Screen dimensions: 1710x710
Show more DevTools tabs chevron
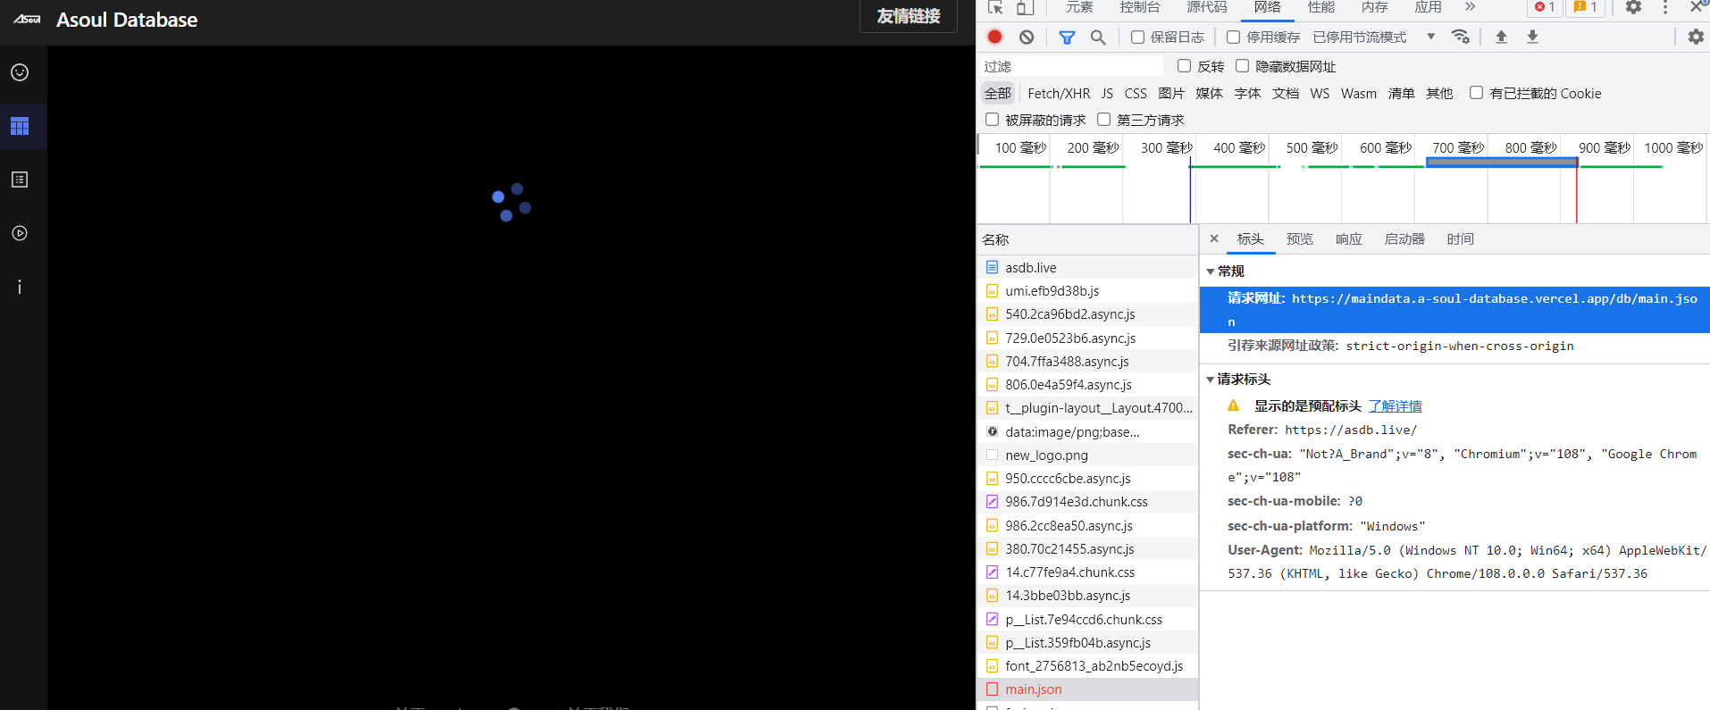tap(1470, 7)
